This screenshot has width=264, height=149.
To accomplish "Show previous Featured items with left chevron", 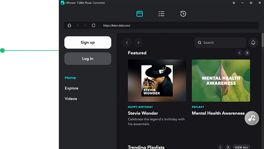I will tap(239, 53).
